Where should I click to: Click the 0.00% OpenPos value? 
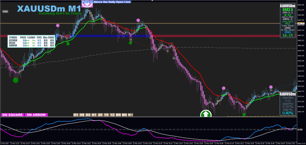click(x=288, y=107)
